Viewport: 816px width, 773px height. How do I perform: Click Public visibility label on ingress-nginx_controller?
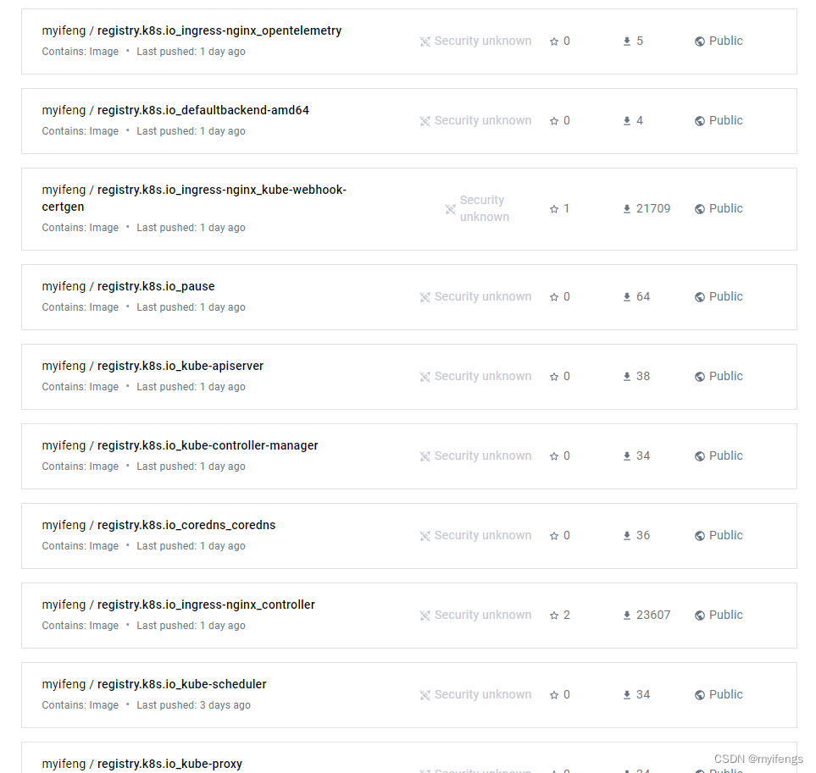pyautogui.click(x=725, y=616)
